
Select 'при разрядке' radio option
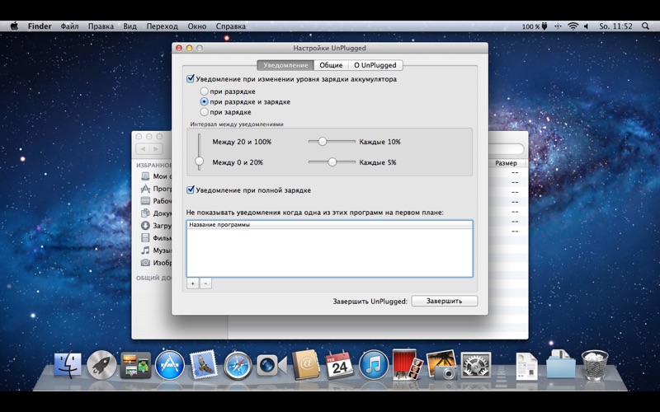[x=204, y=91]
